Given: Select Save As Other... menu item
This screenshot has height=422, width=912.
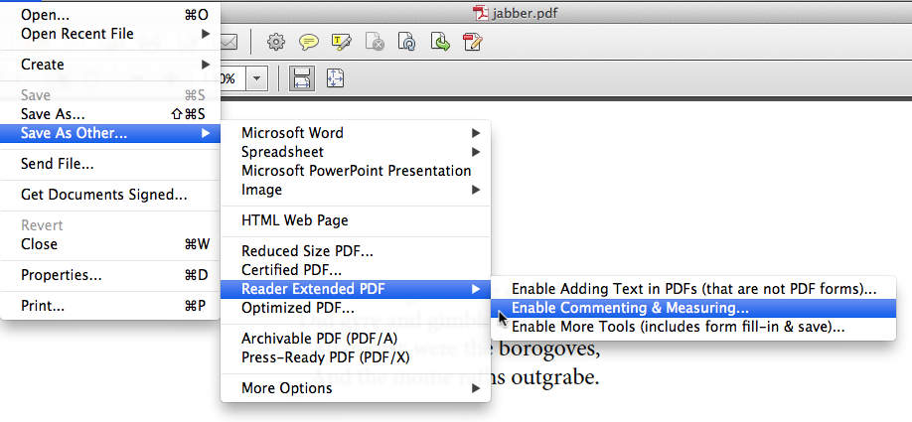Looking at the screenshot, I should click(110, 133).
